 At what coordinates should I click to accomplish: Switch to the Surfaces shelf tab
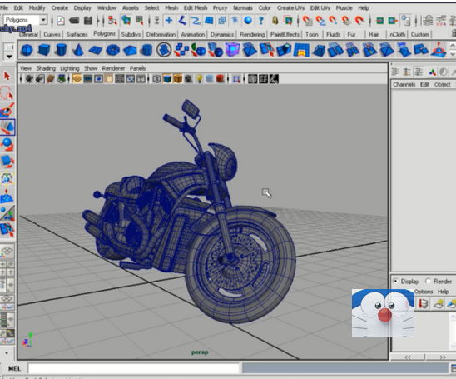(77, 35)
